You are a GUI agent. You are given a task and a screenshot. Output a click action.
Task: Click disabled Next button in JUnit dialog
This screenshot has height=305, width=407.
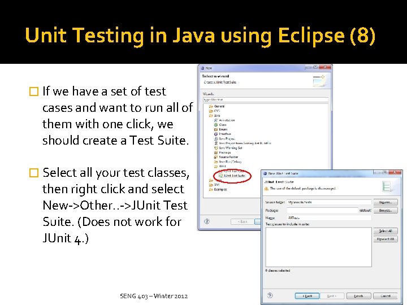(x=332, y=296)
